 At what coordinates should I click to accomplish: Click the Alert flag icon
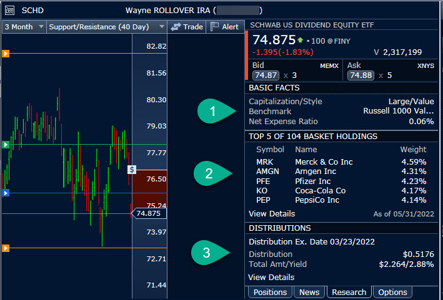pos(214,27)
